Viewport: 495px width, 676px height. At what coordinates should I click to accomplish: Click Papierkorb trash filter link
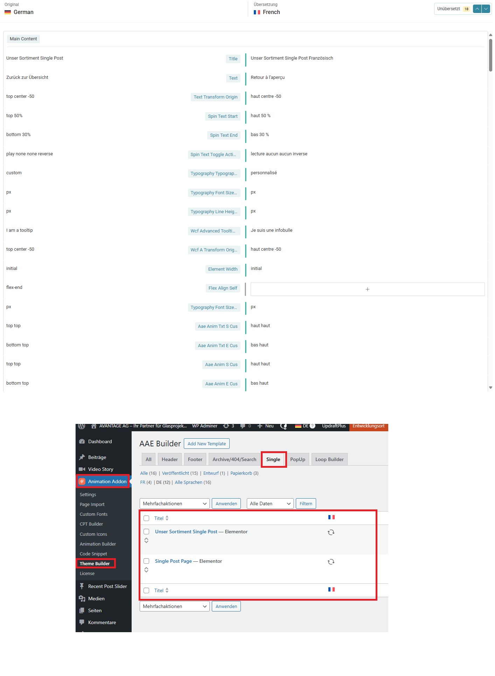(241, 473)
